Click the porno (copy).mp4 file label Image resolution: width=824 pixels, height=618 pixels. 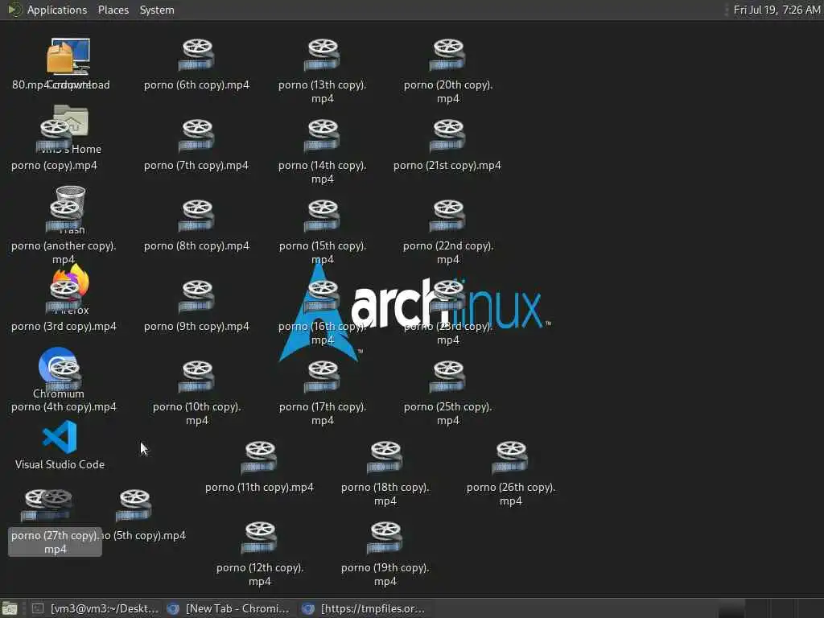(54, 166)
